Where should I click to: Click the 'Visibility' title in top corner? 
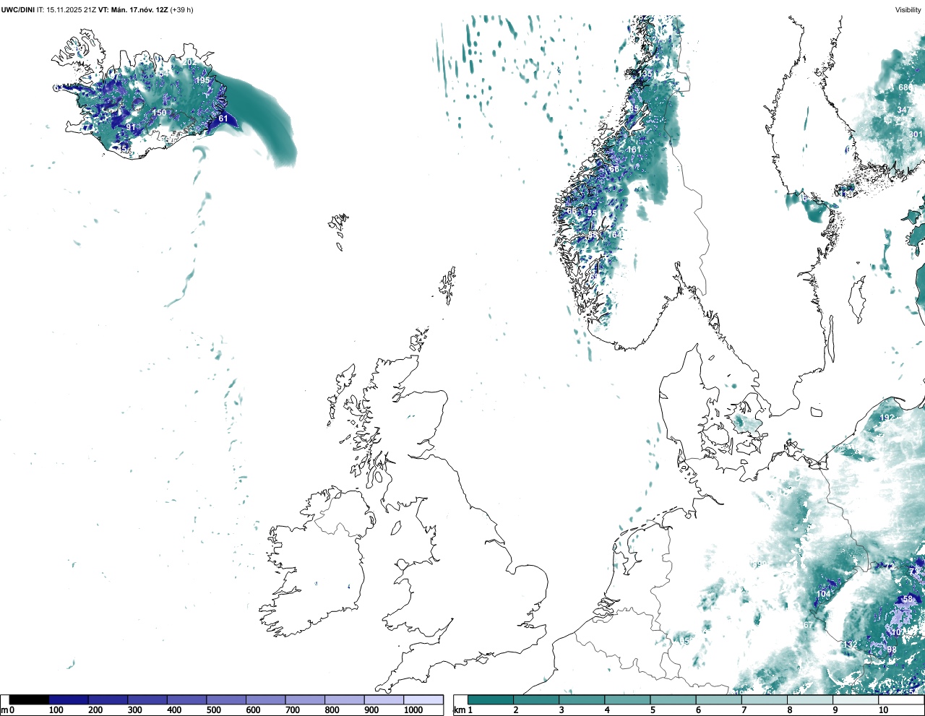click(x=908, y=9)
